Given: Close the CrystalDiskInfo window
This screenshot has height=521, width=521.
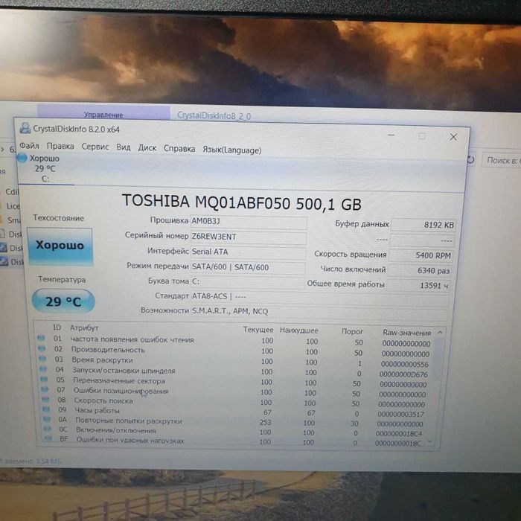Looking at the screenshot, I should click(x=453, y=137).
